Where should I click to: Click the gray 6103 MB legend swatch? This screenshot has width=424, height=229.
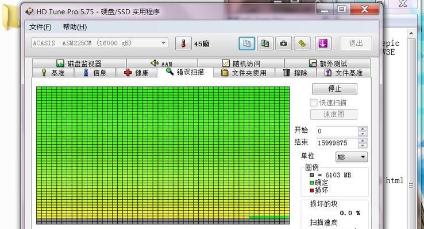click(x=312, y=175)
